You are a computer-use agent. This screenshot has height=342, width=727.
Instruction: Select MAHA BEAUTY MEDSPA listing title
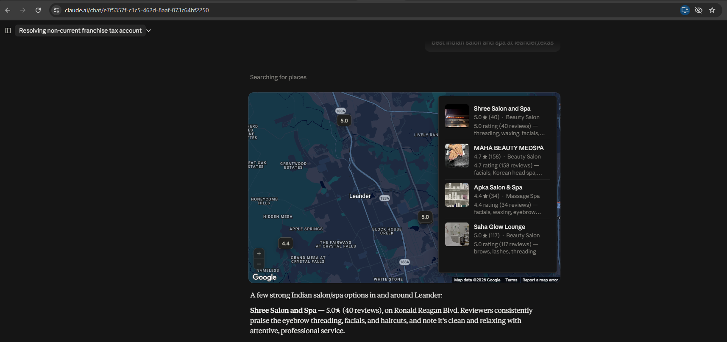[509, 148]
